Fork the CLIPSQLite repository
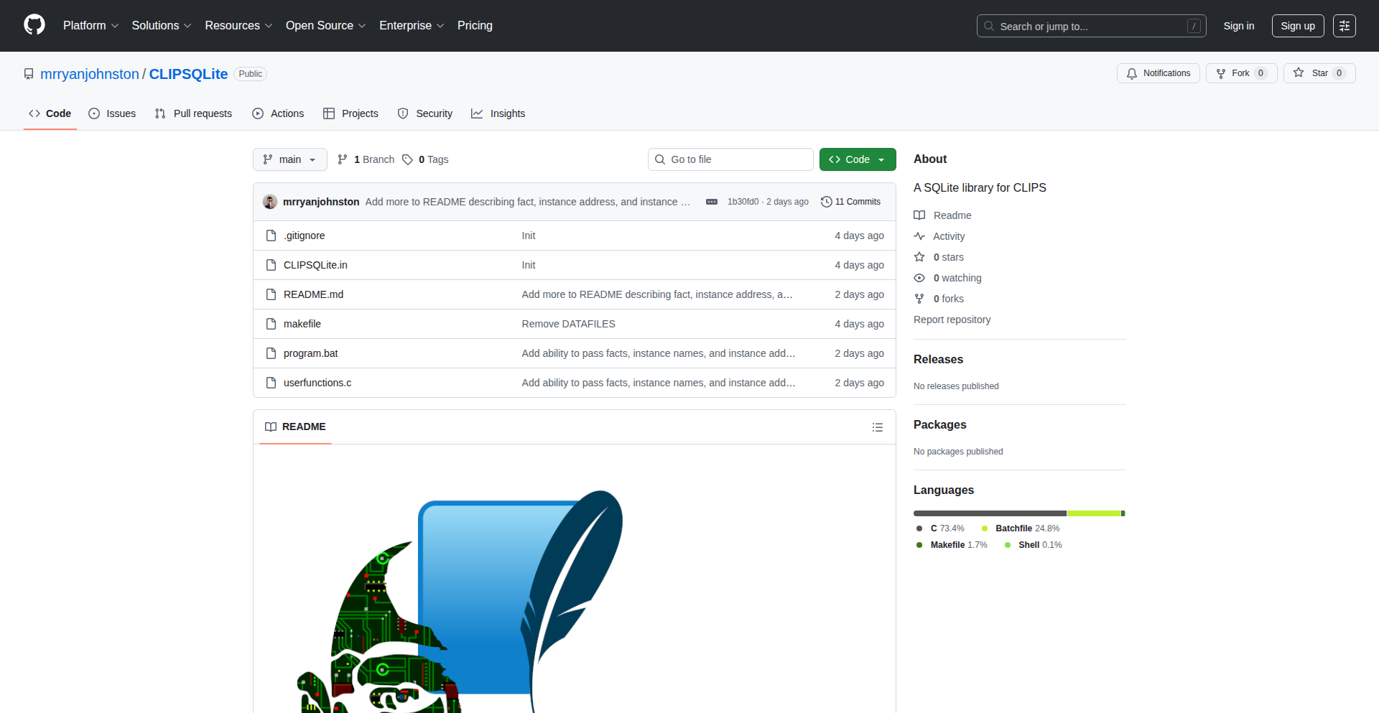The width and height of the screenshot is (1379, 713). point(1241,73)
